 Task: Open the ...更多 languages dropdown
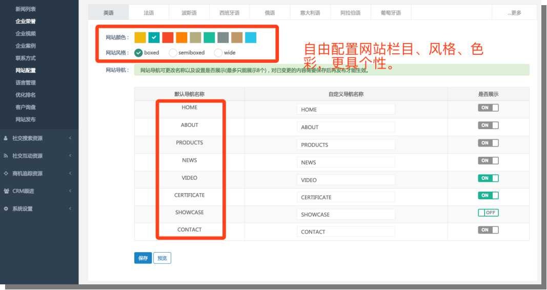coord(514,13)
